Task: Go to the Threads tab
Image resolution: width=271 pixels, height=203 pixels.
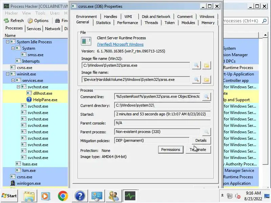Action: [x=151, y=23]
